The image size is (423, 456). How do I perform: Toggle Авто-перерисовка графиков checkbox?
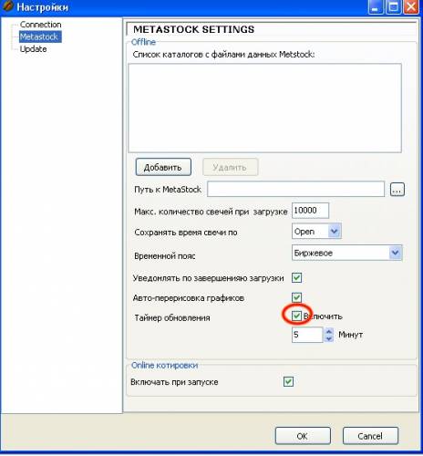(x=296, y=297)
